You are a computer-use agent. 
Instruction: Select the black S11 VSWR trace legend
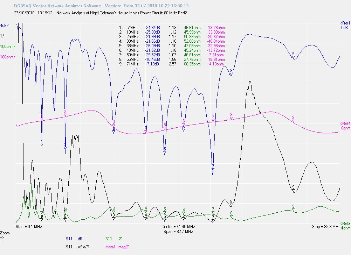coord(77,247)
